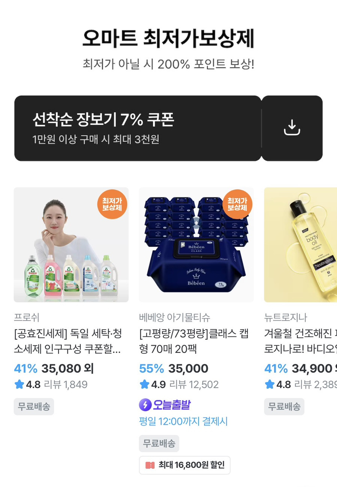The height and width of the screenshot is (487, 337).
Task: Open the 클래스 캡형 70매 20팩 product title
Action: (194, 342)
